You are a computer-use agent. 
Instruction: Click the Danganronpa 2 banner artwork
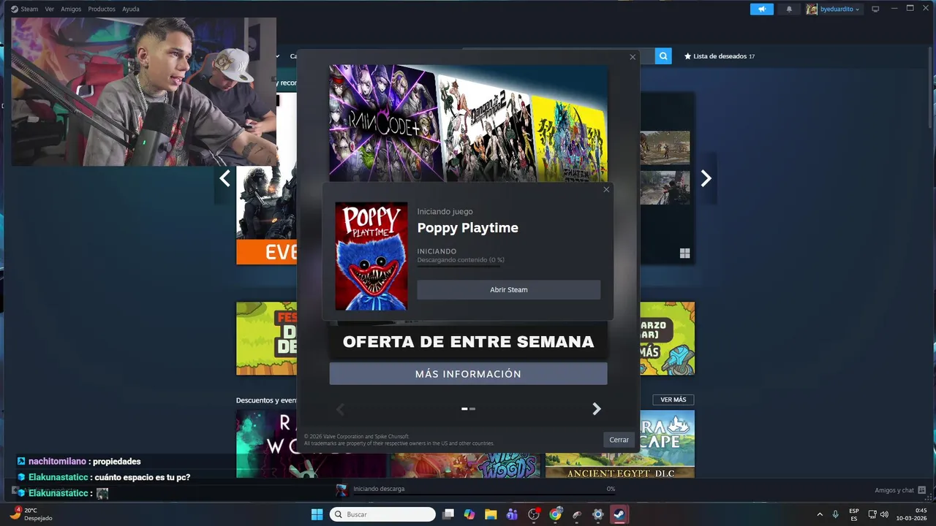point(488,128)
